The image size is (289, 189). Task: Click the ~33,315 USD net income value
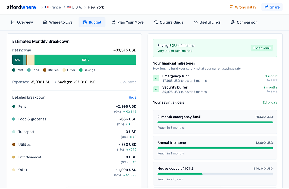(125, 50)
